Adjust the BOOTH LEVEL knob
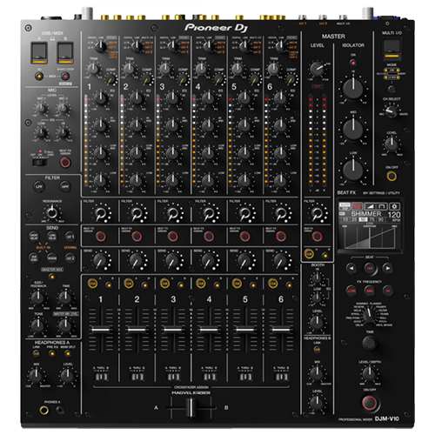This screenshot has height=435, width=435. pyautogui.click(x=317, y=322)
